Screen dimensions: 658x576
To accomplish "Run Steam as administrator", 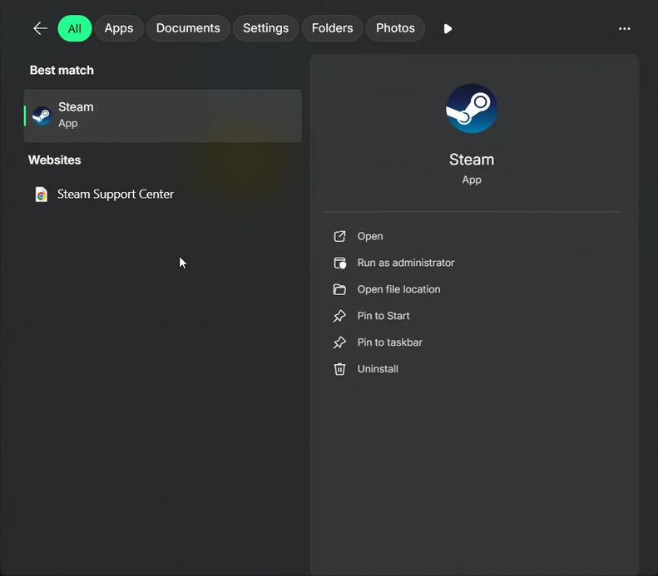I will click(x=405, y=263).
